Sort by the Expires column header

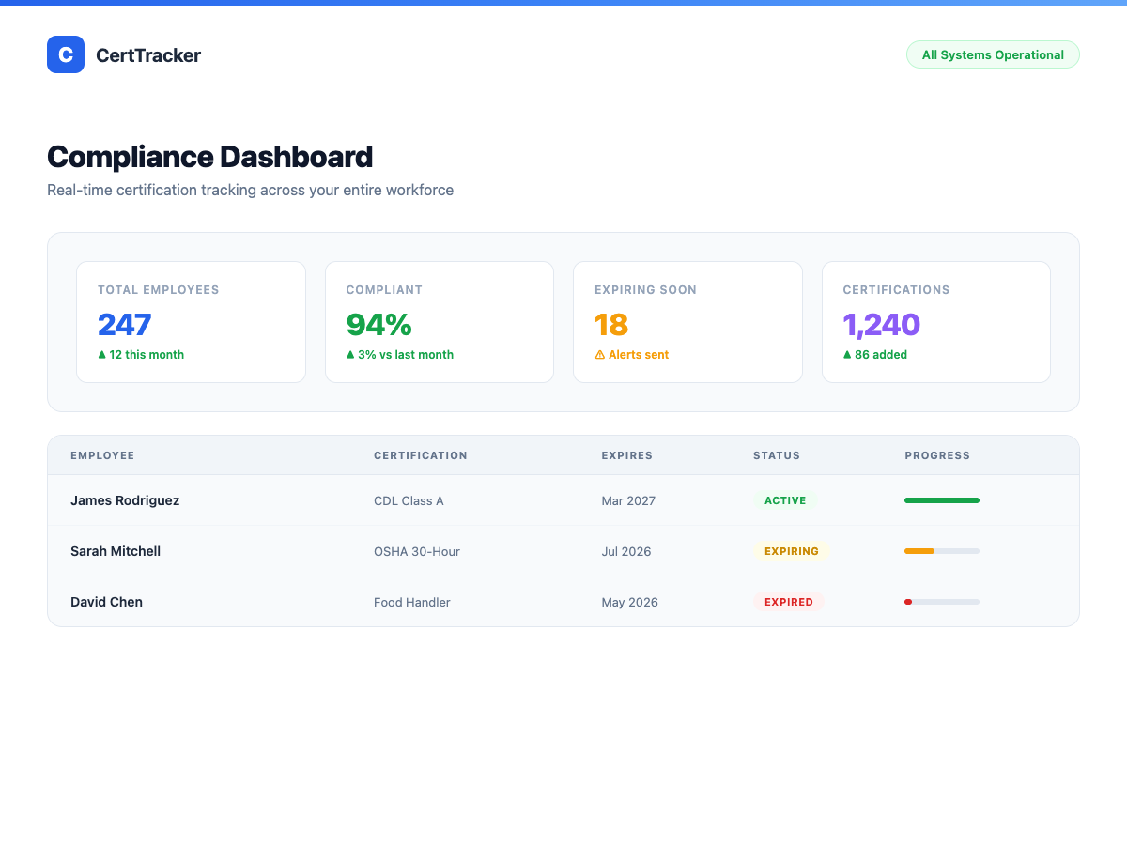pos(627,455)
